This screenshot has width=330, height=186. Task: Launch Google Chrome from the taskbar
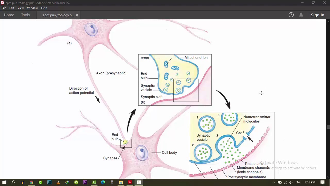pyautogui.click(x=31, y=182)
